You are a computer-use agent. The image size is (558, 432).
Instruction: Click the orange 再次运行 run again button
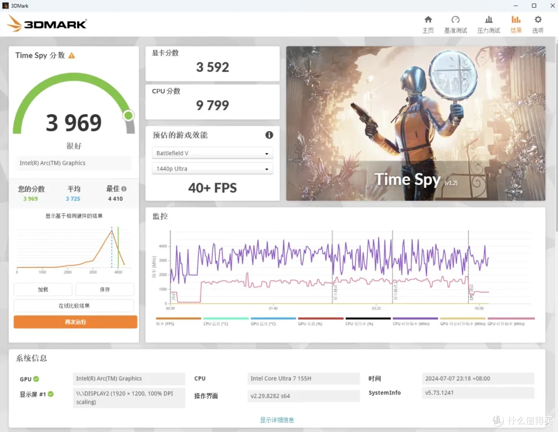coord(75,322)
